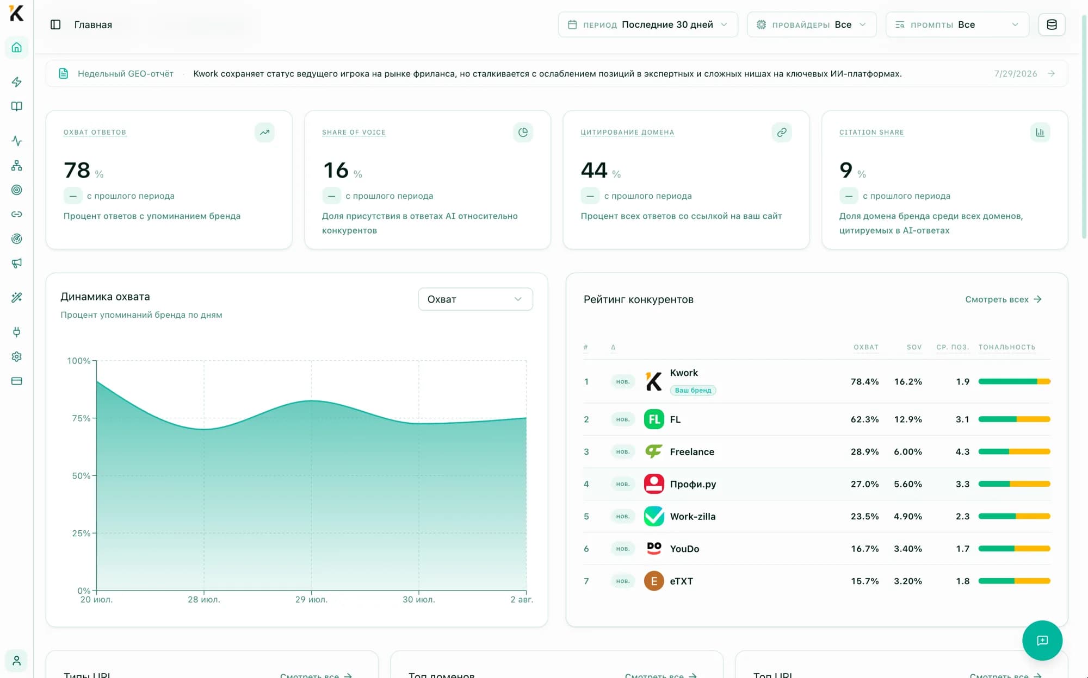Open the Охват chart metric dropdown
This screenshot has width=1088, height=678.
(475, 299)
